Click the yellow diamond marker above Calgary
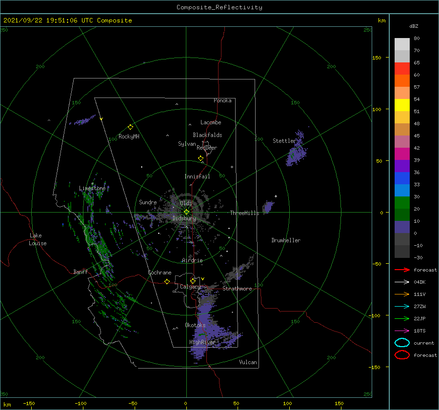439x410 pixels. [193, 281]
